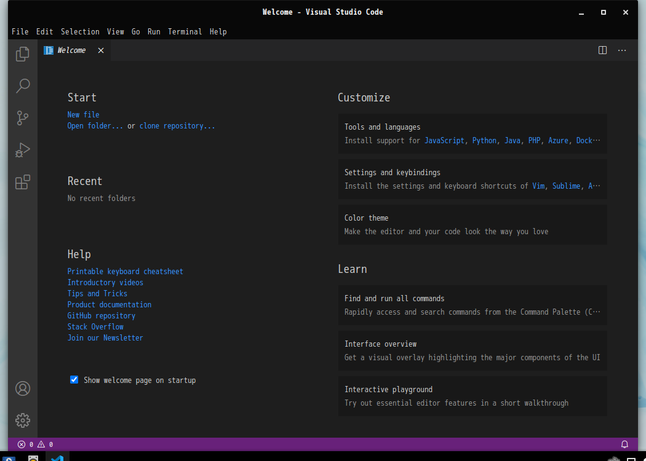This screenshot has height=461, width=646.
Task: Click Join our Newsletter link
Action: click(105, 337)
